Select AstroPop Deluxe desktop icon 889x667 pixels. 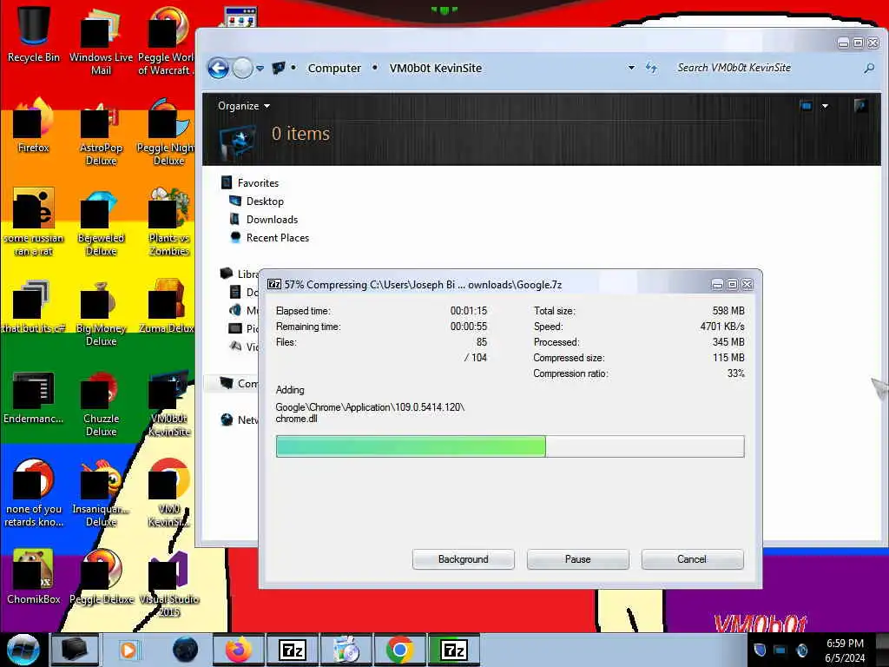click(101, 133)
